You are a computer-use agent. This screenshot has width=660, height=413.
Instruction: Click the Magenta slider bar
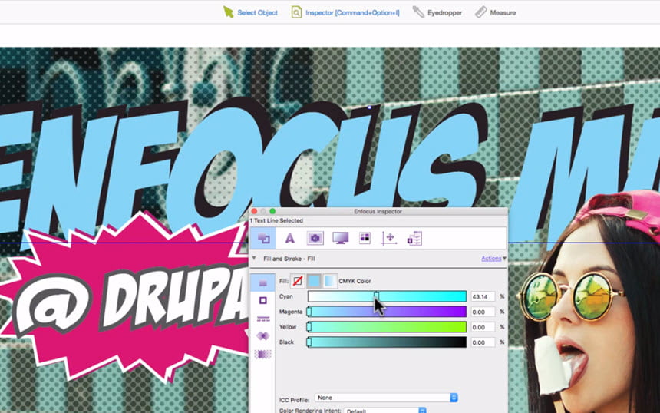pos(387,312)
